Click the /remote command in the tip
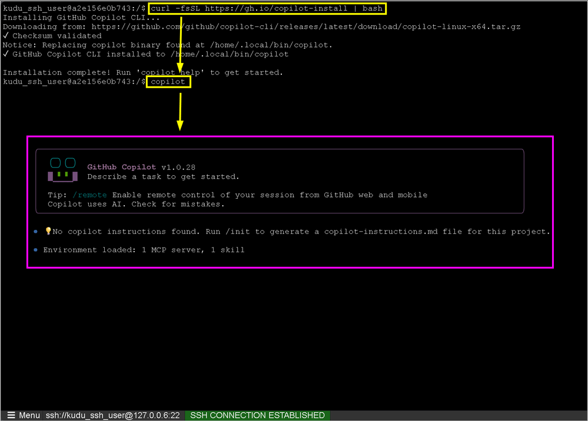 (89, 195)
